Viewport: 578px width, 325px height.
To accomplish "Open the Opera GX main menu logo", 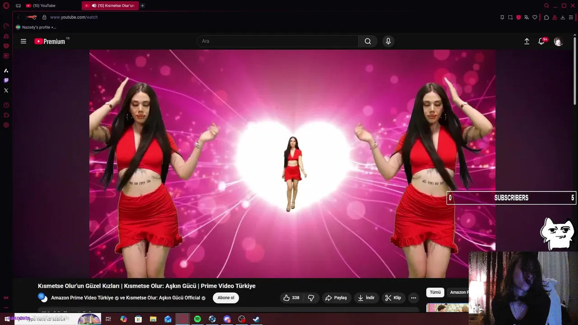I will tap(6, 5).
